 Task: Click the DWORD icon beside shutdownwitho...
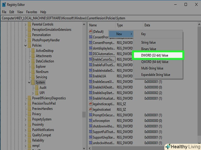(91, 126)
